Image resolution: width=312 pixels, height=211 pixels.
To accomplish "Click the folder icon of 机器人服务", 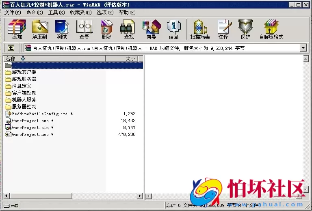I will point(8,100).
